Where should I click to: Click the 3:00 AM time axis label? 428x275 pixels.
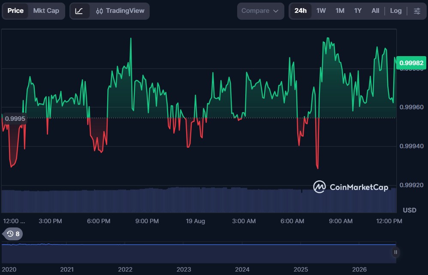[x=244, y=221]
